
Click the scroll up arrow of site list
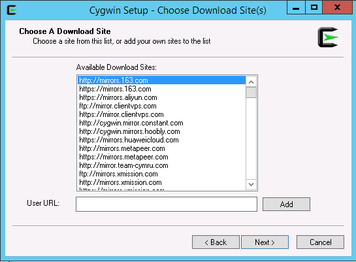(251, 82)
